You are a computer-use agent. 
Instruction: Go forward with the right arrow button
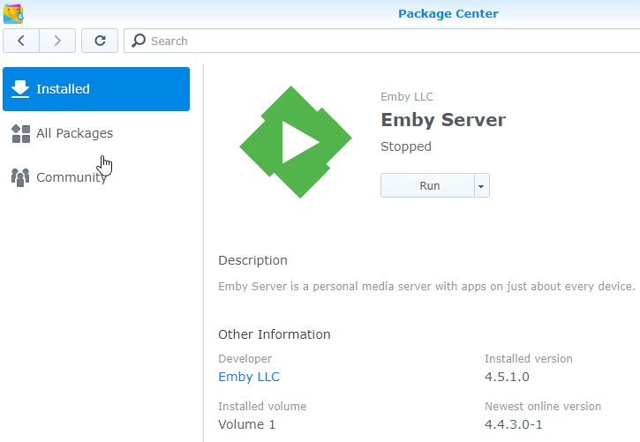[57, 41]
